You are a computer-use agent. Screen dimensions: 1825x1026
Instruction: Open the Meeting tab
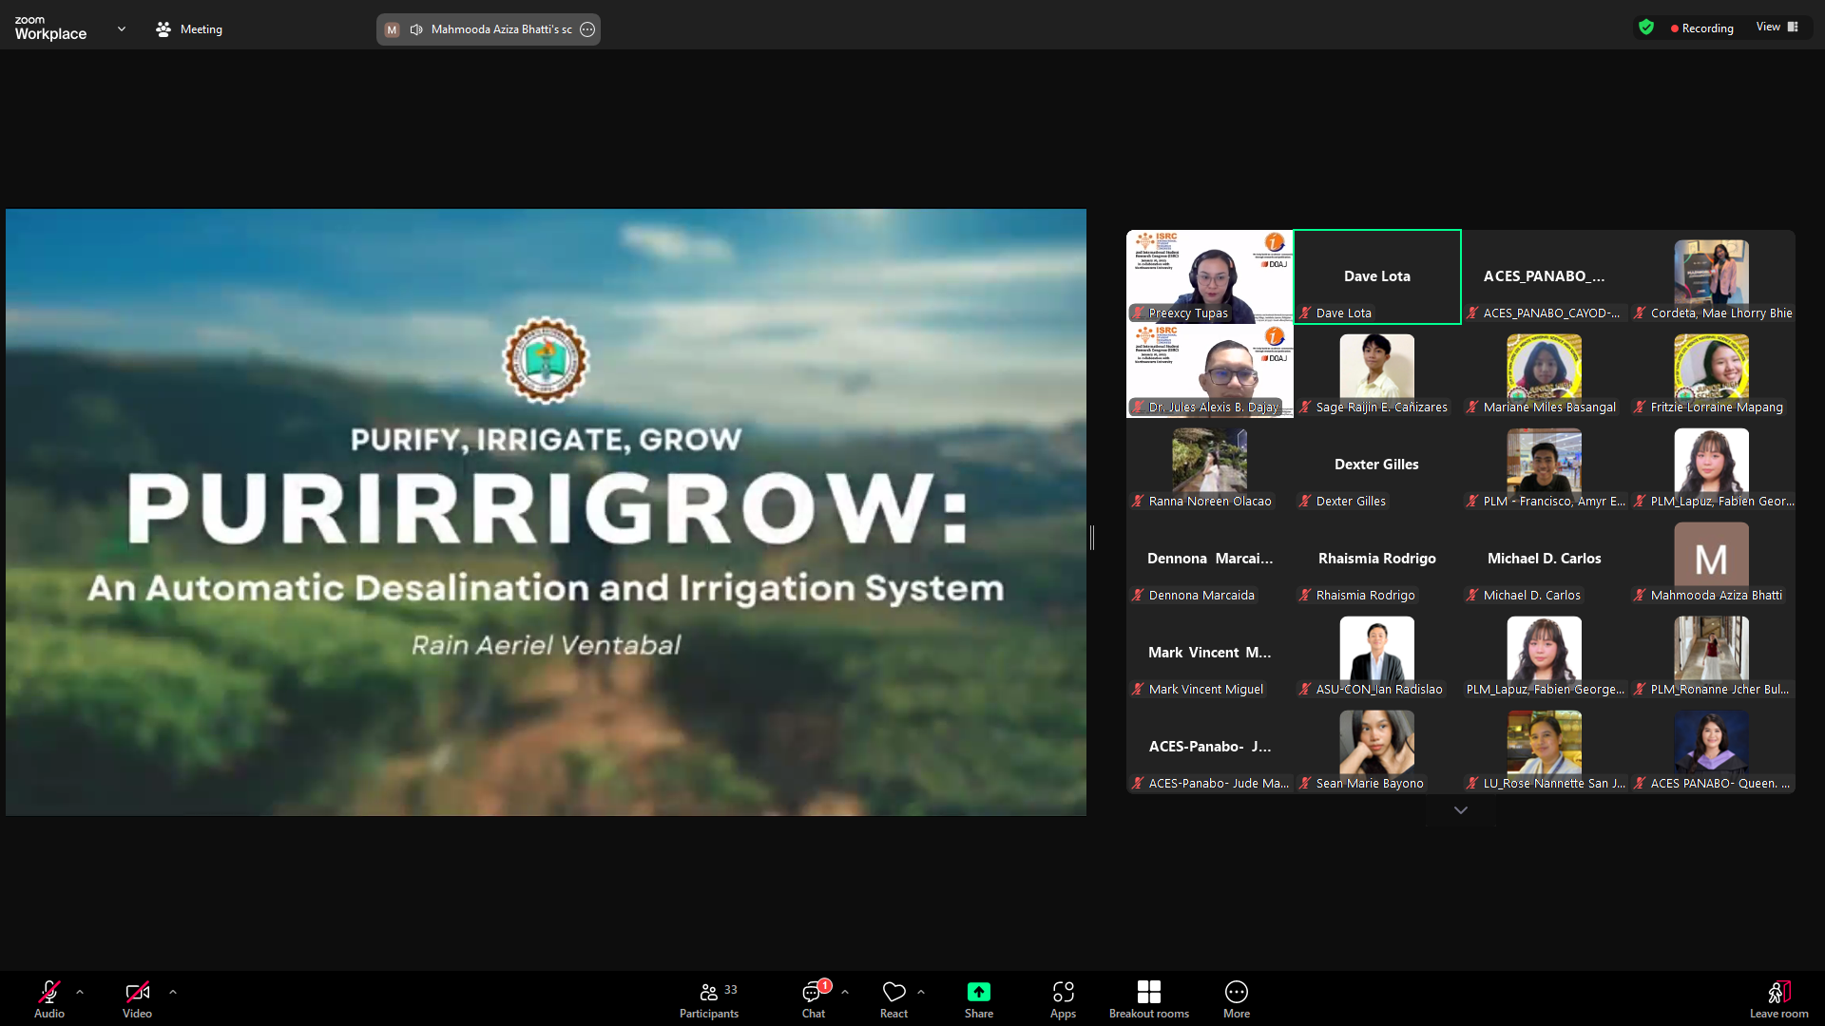click(189, 29)
